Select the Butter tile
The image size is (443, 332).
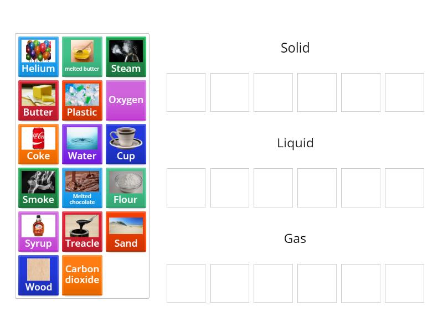(x=38, y=100)
